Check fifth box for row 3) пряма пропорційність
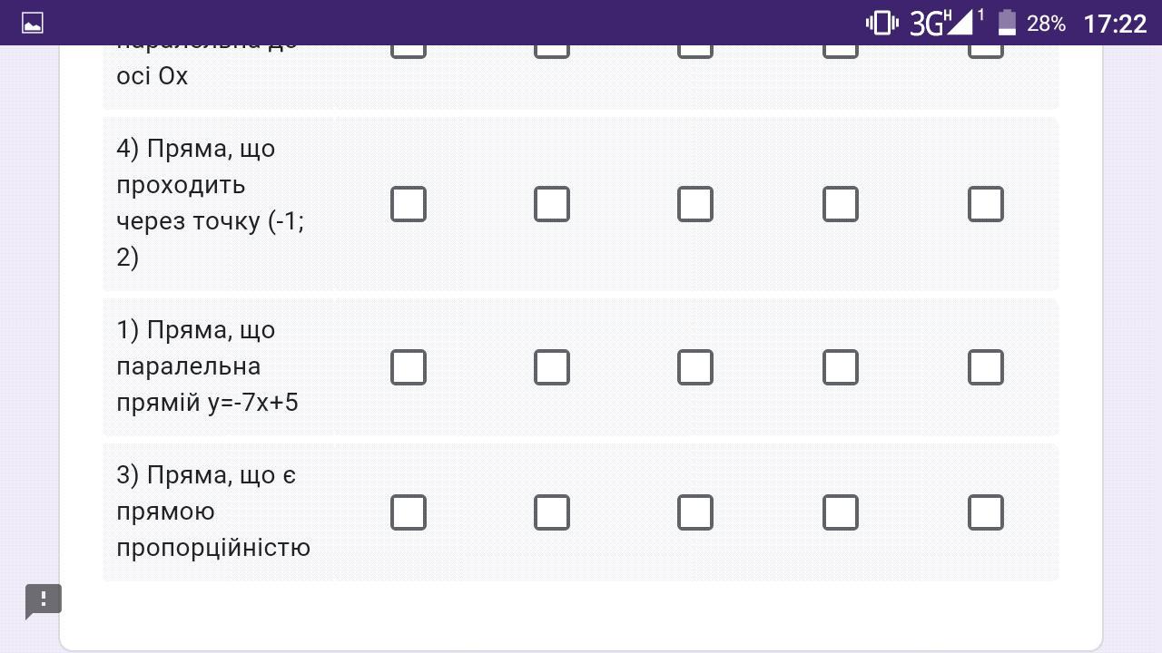 pyautogui.click(x=986, y=512)
